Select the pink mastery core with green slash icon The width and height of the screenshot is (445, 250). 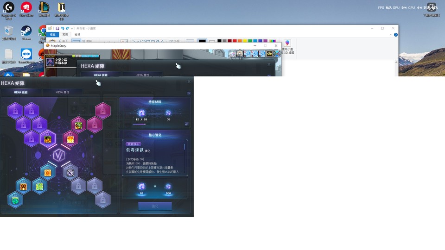pyautogui.click(x=79, y=125)
